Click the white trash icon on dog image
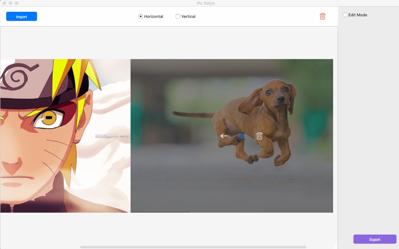Viewport: 399px width, 249px height. (259, 136)
